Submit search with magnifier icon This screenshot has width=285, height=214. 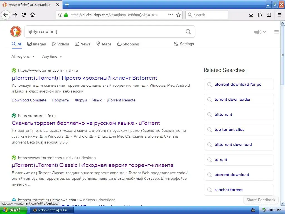click(188, 31)
